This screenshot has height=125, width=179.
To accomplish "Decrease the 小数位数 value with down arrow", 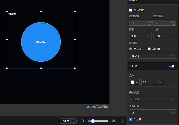I will (173, 114).
